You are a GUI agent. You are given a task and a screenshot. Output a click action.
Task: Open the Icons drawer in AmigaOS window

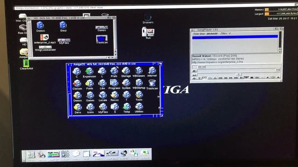[90, 108]
